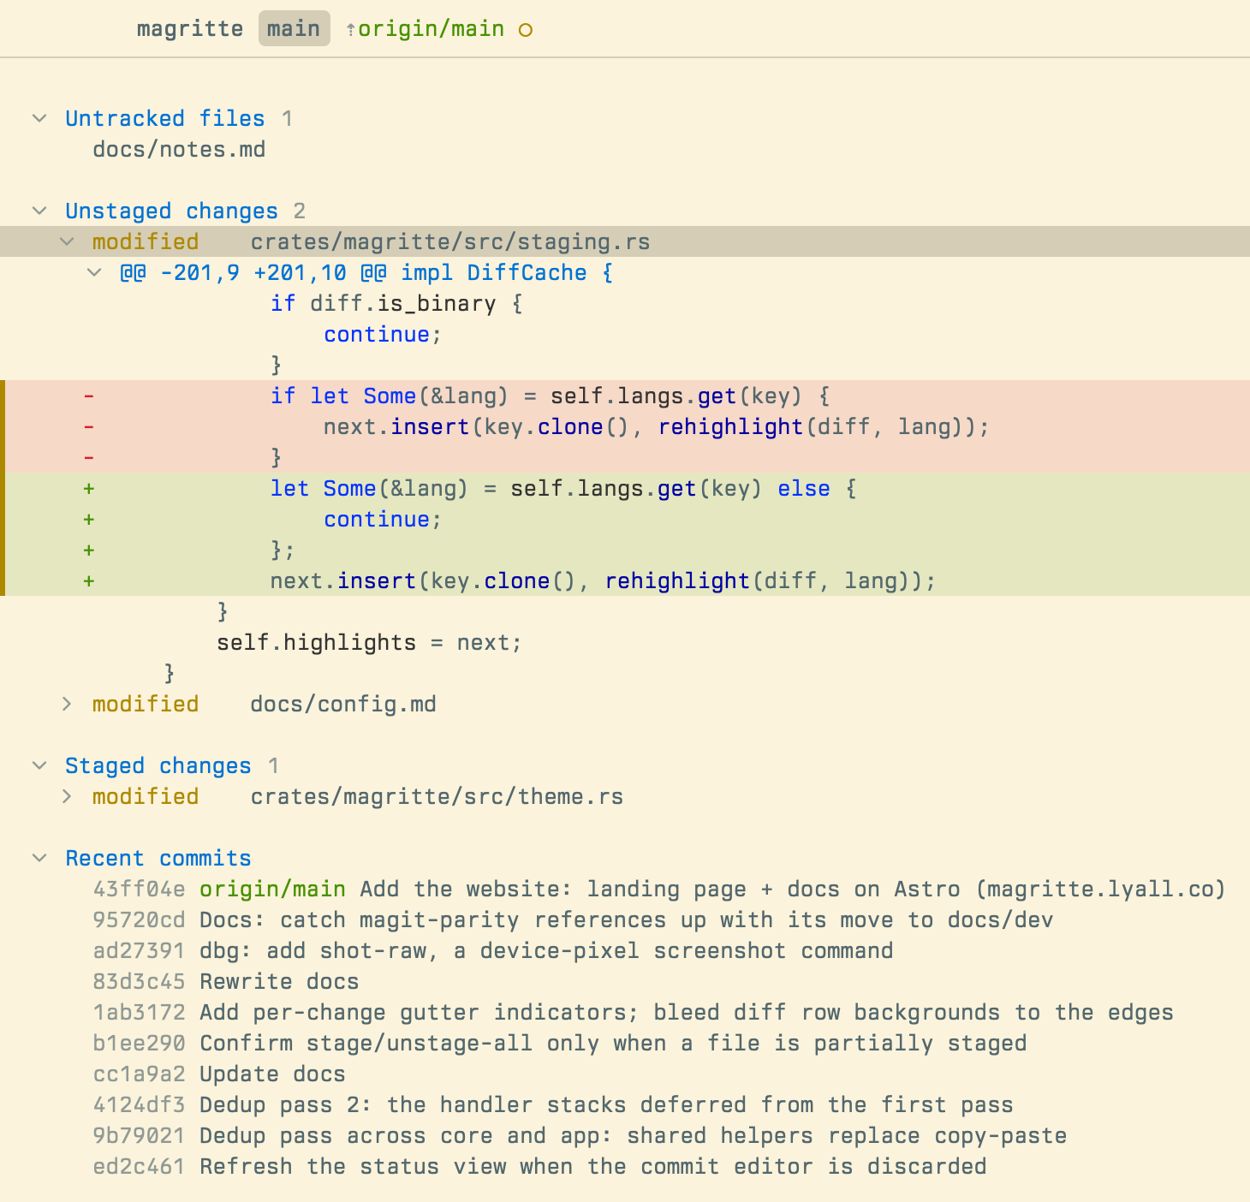Viewport: 1250px width, 1202px height.
Task: Select removed line 'if let Some(&lang)'
Action: pos(625,396)
